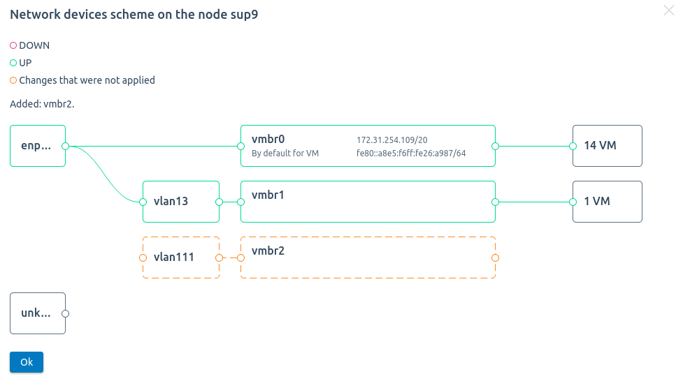Select the vmbr0 bridge node
The image size is (683, 381).
368,146
